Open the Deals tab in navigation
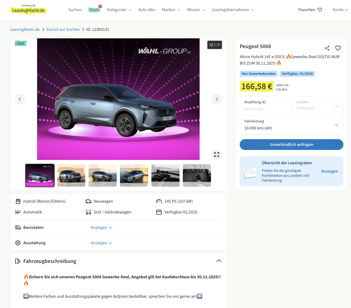Image resolution: width=351 pixels, height=308 pixels. [x=94, y=10]
